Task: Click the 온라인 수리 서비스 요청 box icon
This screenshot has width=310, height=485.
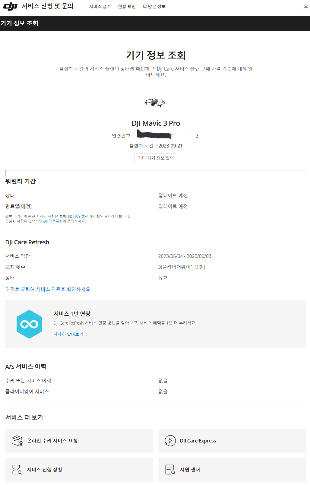Action: [x=17, y=441]
